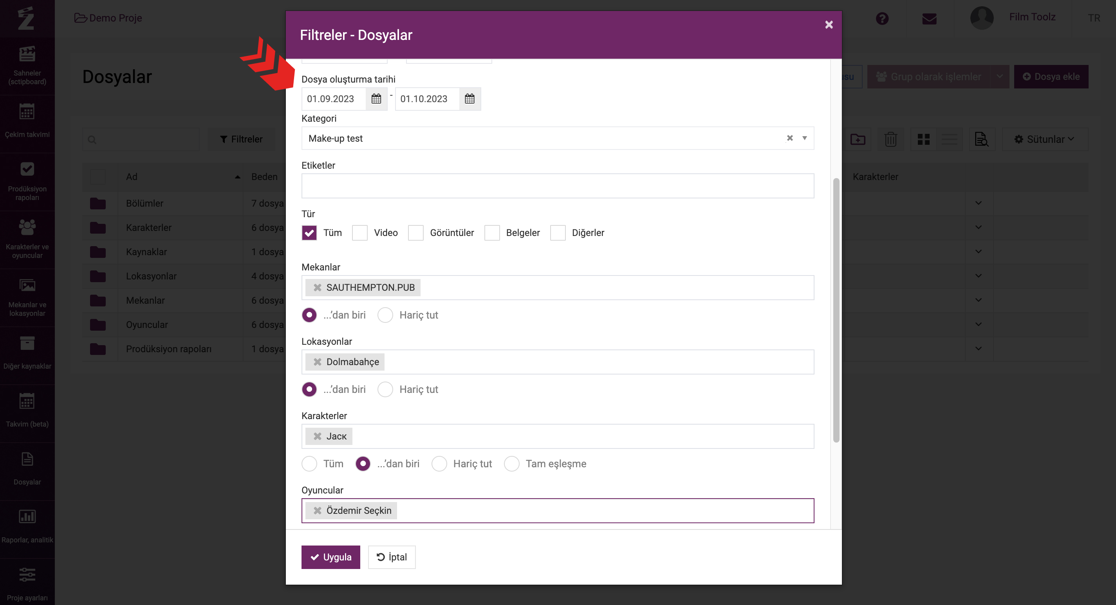Click the trash delete icon

890,139
